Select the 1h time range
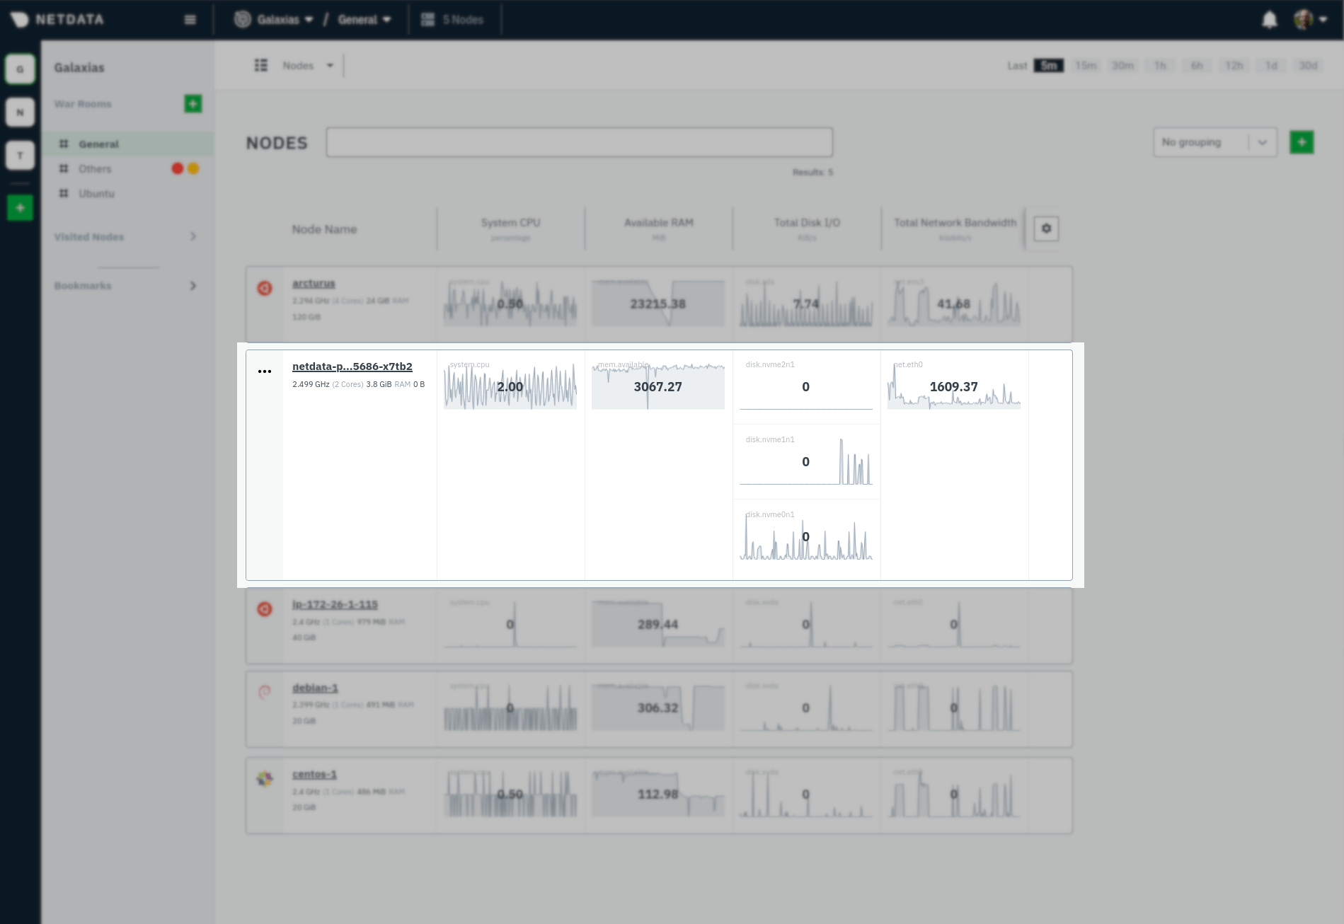The height and width of the screenshot is (924, 1344). 1160,66
